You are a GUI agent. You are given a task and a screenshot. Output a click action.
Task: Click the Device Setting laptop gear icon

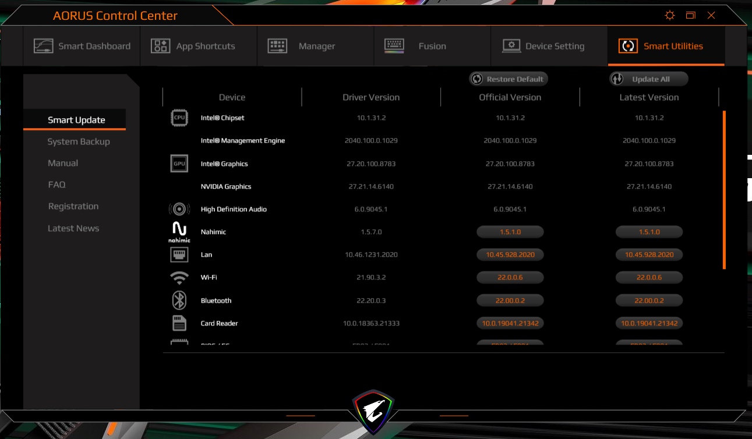tap(511, 46)
